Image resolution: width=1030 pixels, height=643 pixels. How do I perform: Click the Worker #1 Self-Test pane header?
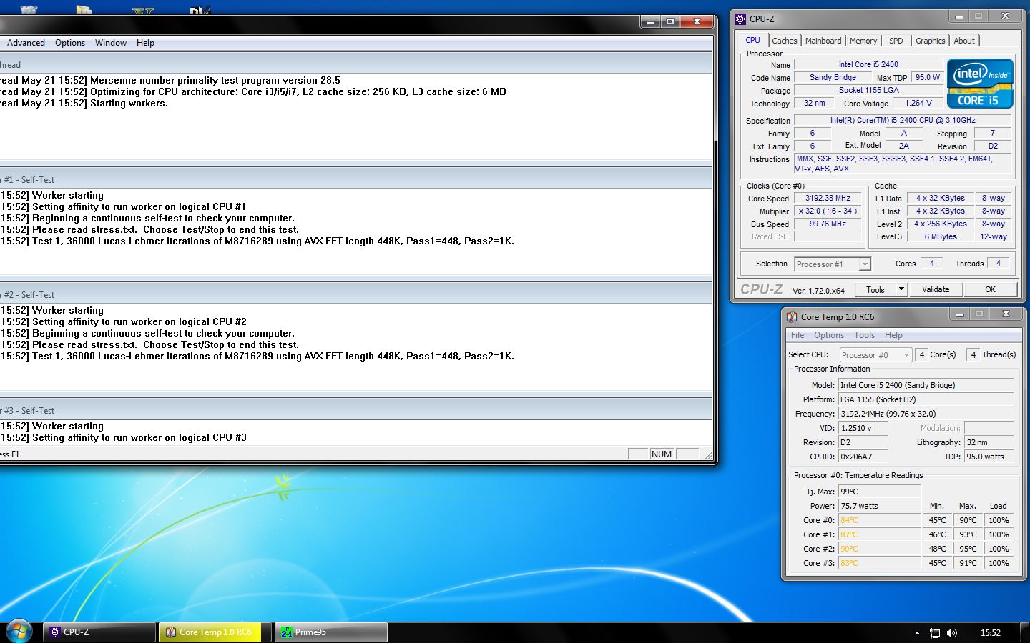click(355, 180)
